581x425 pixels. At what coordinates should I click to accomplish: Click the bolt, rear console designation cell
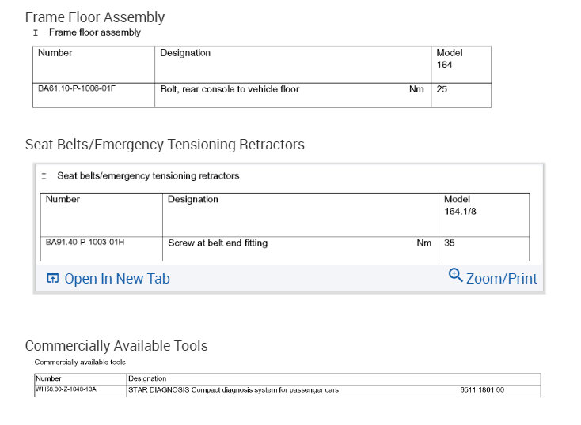(230, 89)
